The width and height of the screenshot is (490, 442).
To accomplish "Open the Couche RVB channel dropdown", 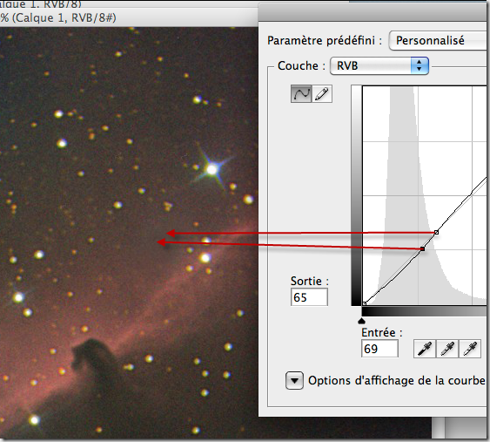I will point(379,66).
